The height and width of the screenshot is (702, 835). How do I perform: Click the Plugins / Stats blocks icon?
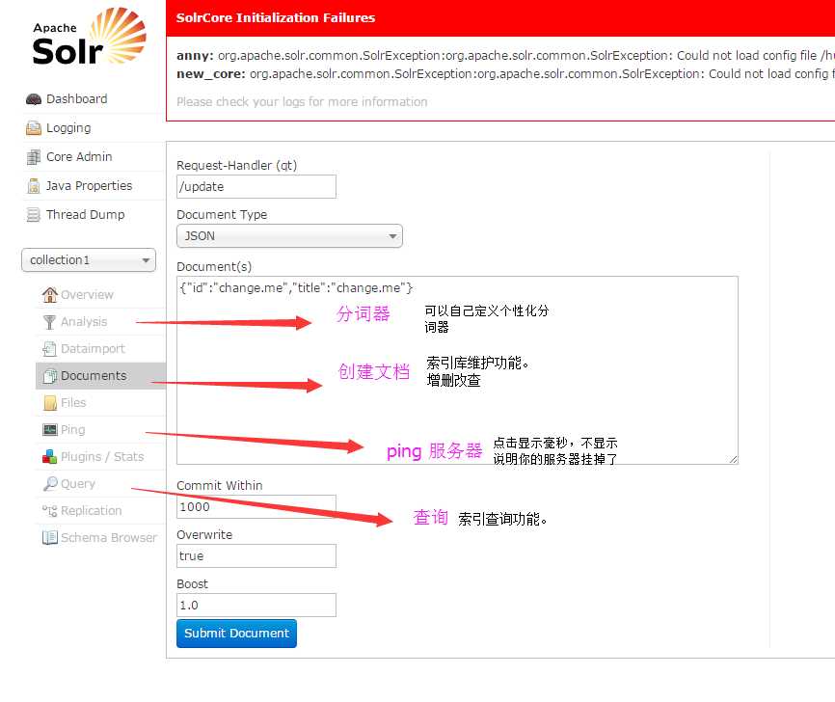click(x=49, y=456)
